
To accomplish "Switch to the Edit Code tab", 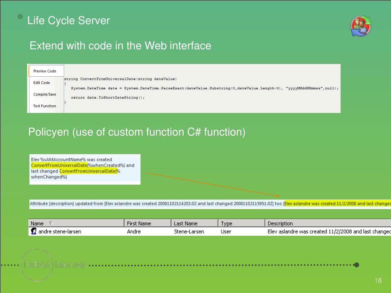I will (x=42, y=83).
